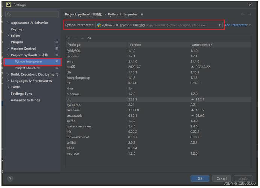Open Keymap settings
260x188 pixels.
pyautogui.click(x=17, y=29)
